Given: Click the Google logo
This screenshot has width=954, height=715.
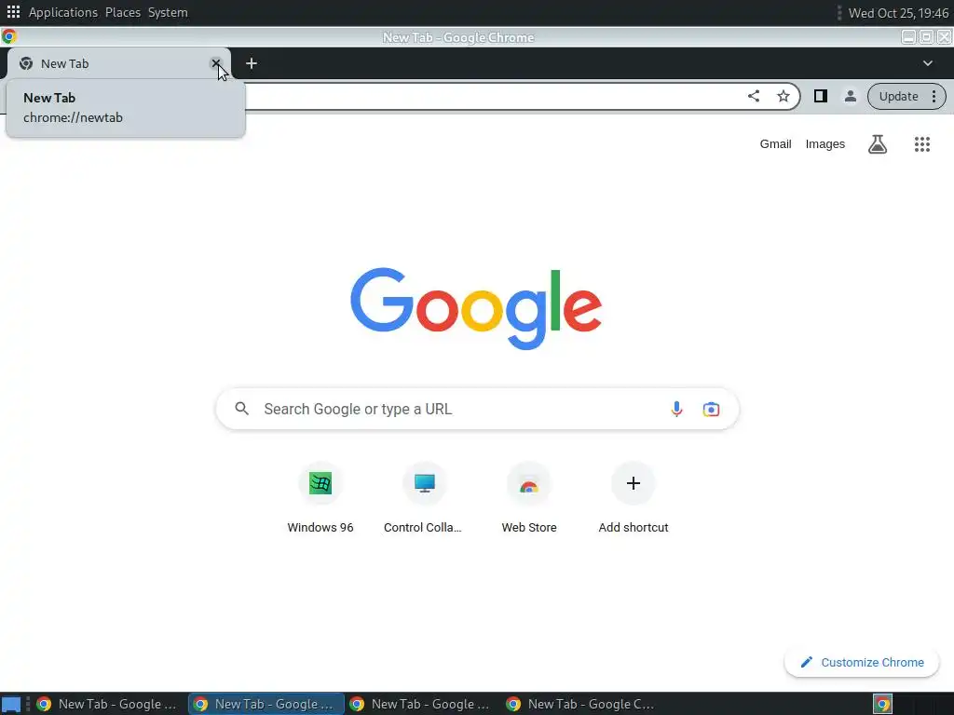Looking at the screenshot, I should coord(476,308).
